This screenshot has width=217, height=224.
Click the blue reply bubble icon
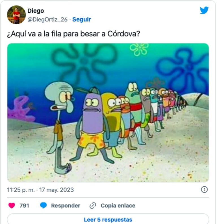pyautogui.click(x=44, y=205)
